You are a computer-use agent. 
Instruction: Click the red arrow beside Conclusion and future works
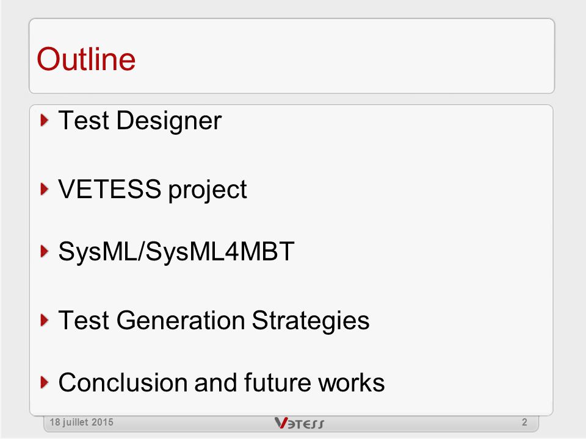[44, 382]
